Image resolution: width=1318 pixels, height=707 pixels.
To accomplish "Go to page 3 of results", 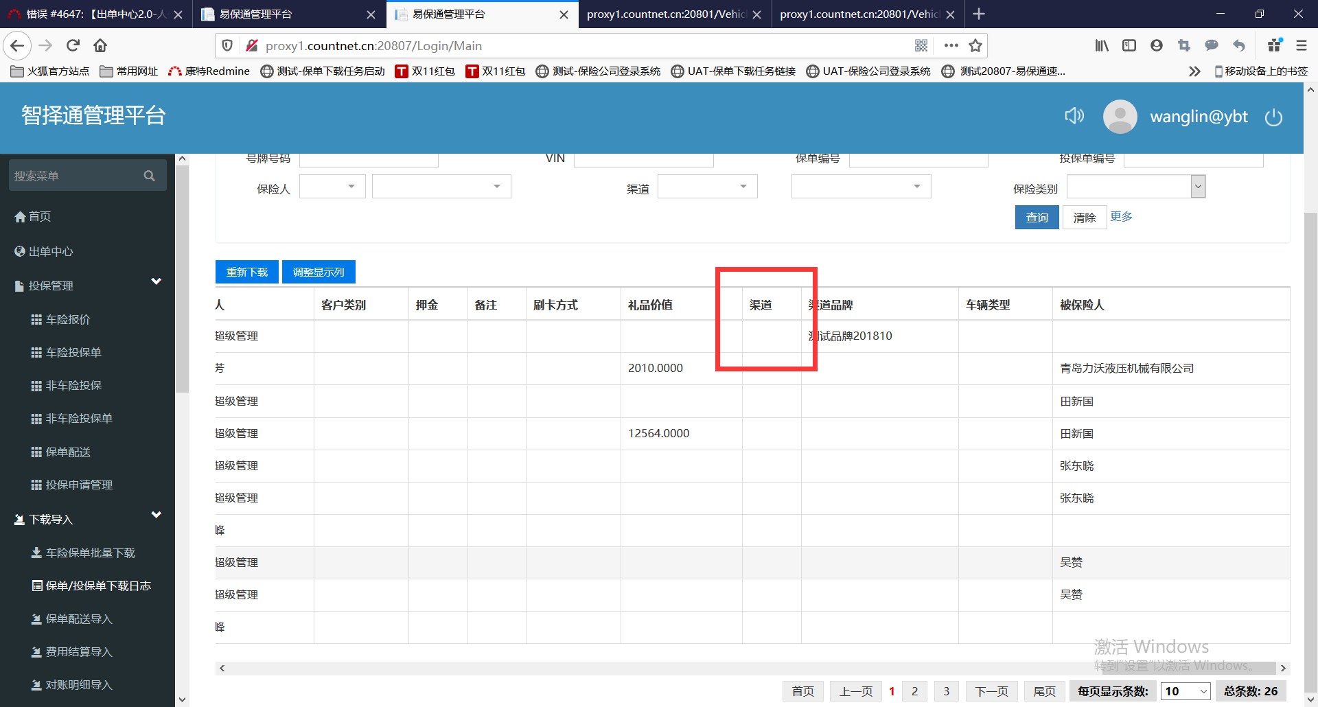I will click(x=946, y=691).
